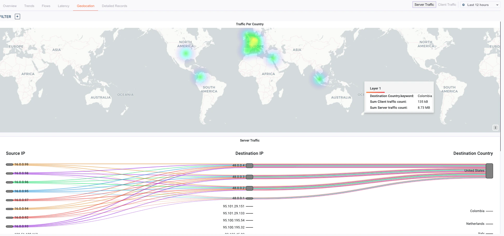Click the 16.0.0.99 source node marker
504x236 pixels.
tap(9, 164)
